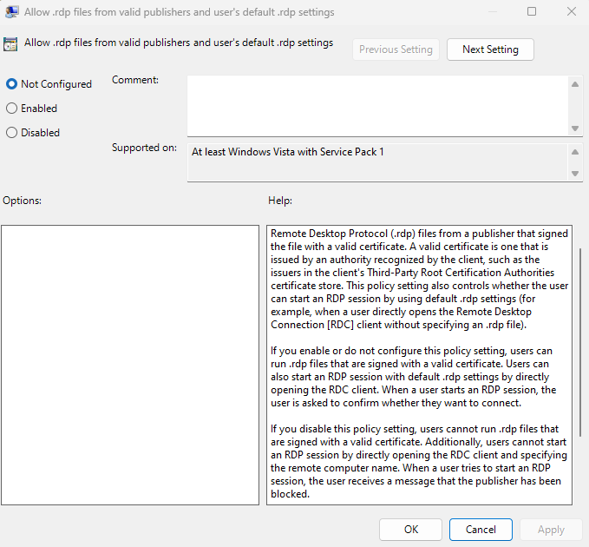Click the greyed-out Apply button
This screenshot has width=589, height=547.
tap(551, 530)
